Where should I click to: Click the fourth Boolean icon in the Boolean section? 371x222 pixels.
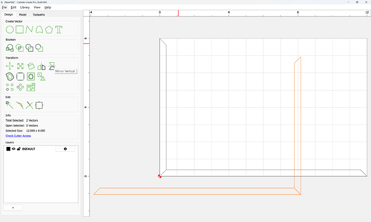click(x=39, y=48)
